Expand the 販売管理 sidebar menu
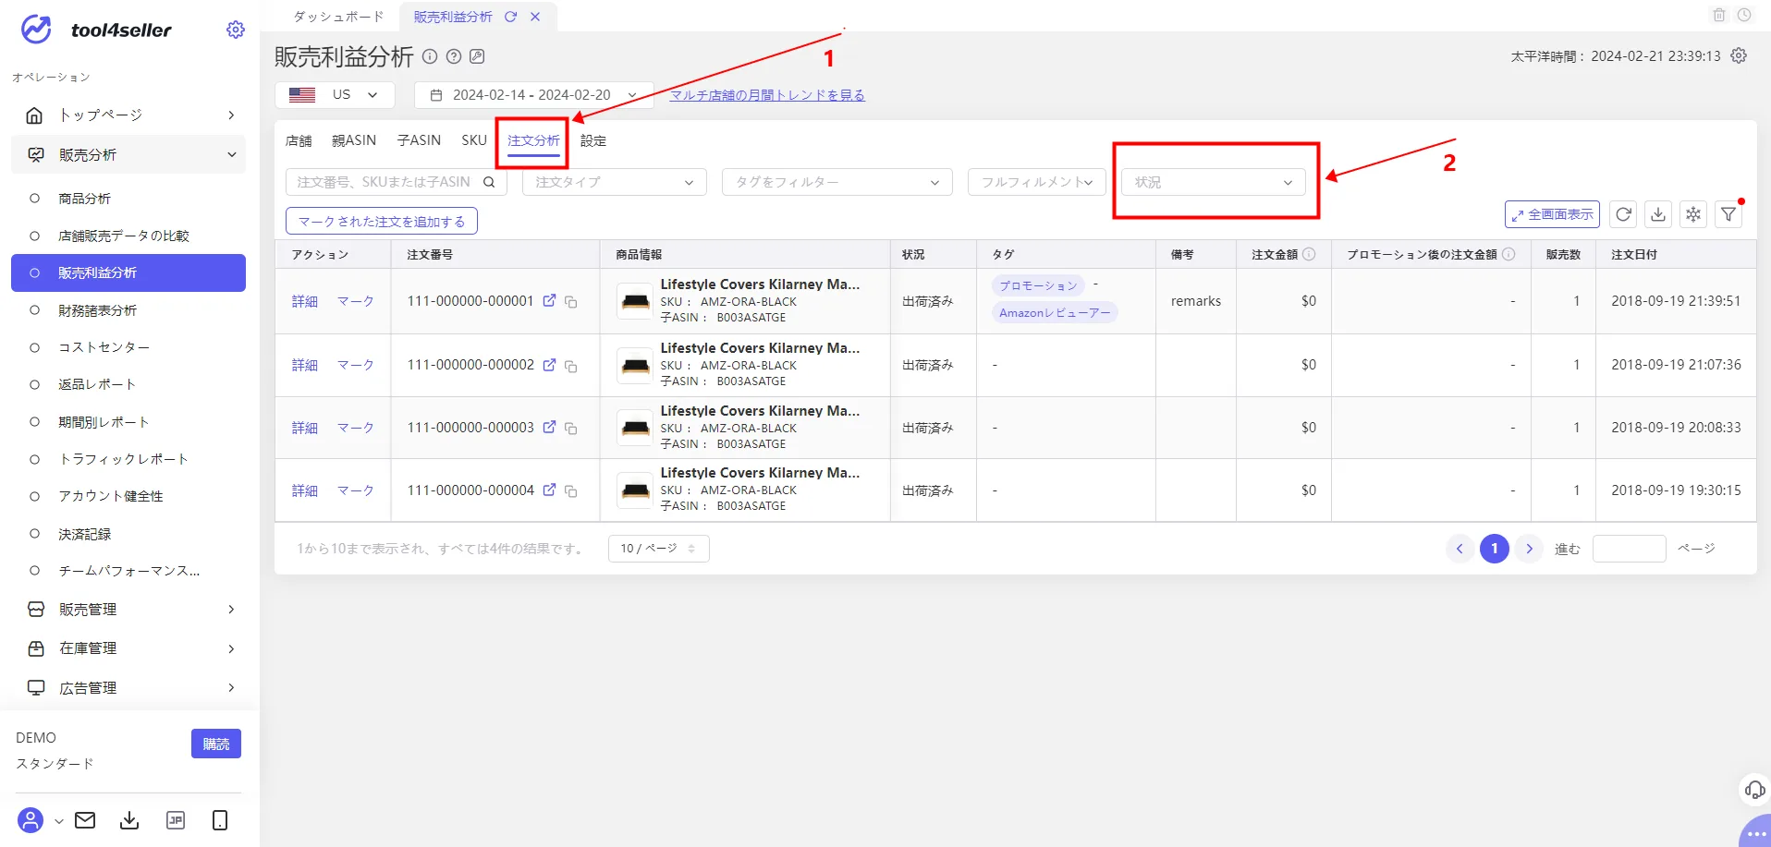 pyautogui.click(x=128, y=610)
